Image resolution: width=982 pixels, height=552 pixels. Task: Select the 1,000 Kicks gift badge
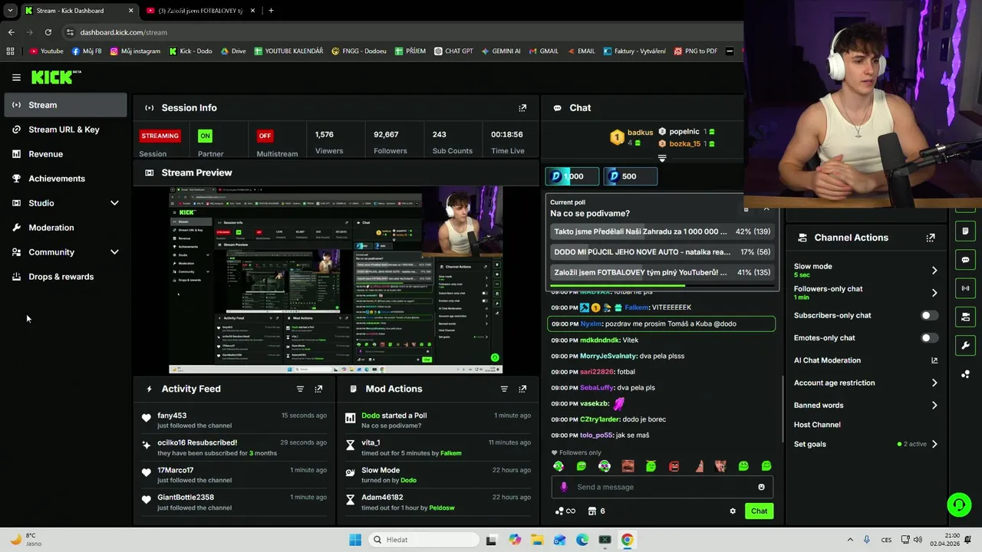point(572,176)
